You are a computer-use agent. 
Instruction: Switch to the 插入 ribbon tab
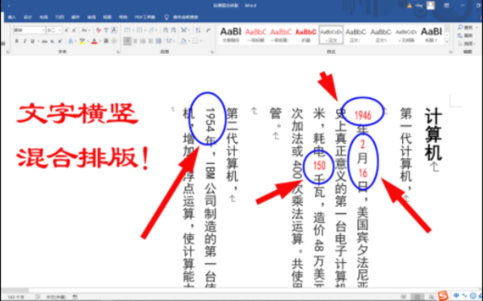pos(13,17)
